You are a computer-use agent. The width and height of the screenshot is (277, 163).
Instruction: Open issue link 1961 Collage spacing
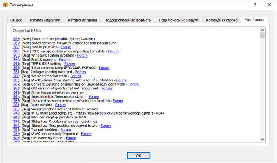[x=16, y=72]
